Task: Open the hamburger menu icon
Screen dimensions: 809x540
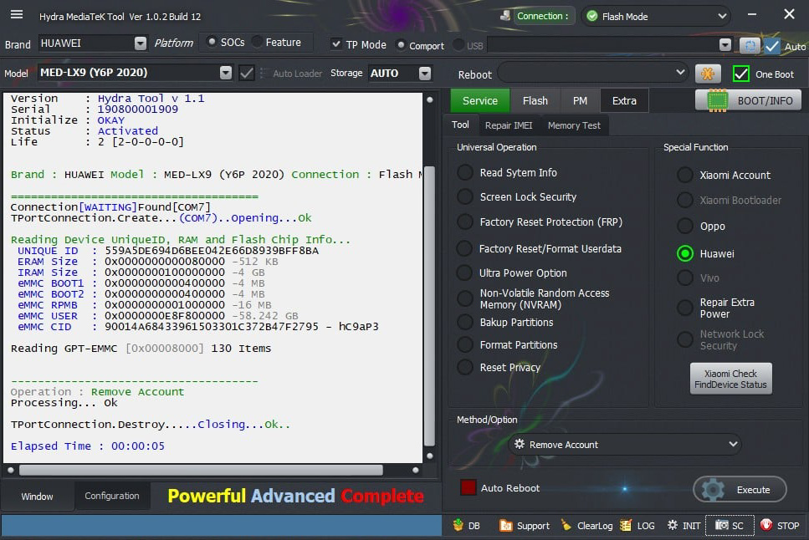Action: click(x=17, y=14)
